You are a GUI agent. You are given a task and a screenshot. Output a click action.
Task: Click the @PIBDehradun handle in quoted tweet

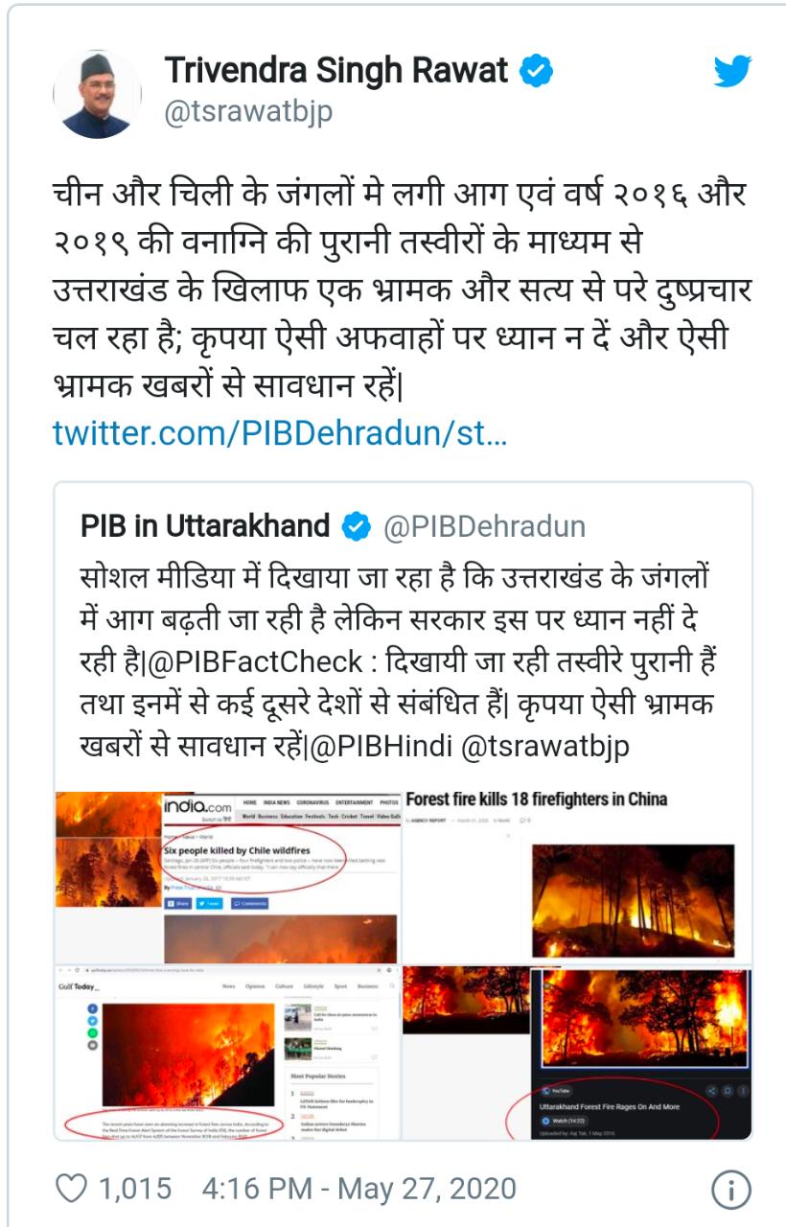(484, 526)
